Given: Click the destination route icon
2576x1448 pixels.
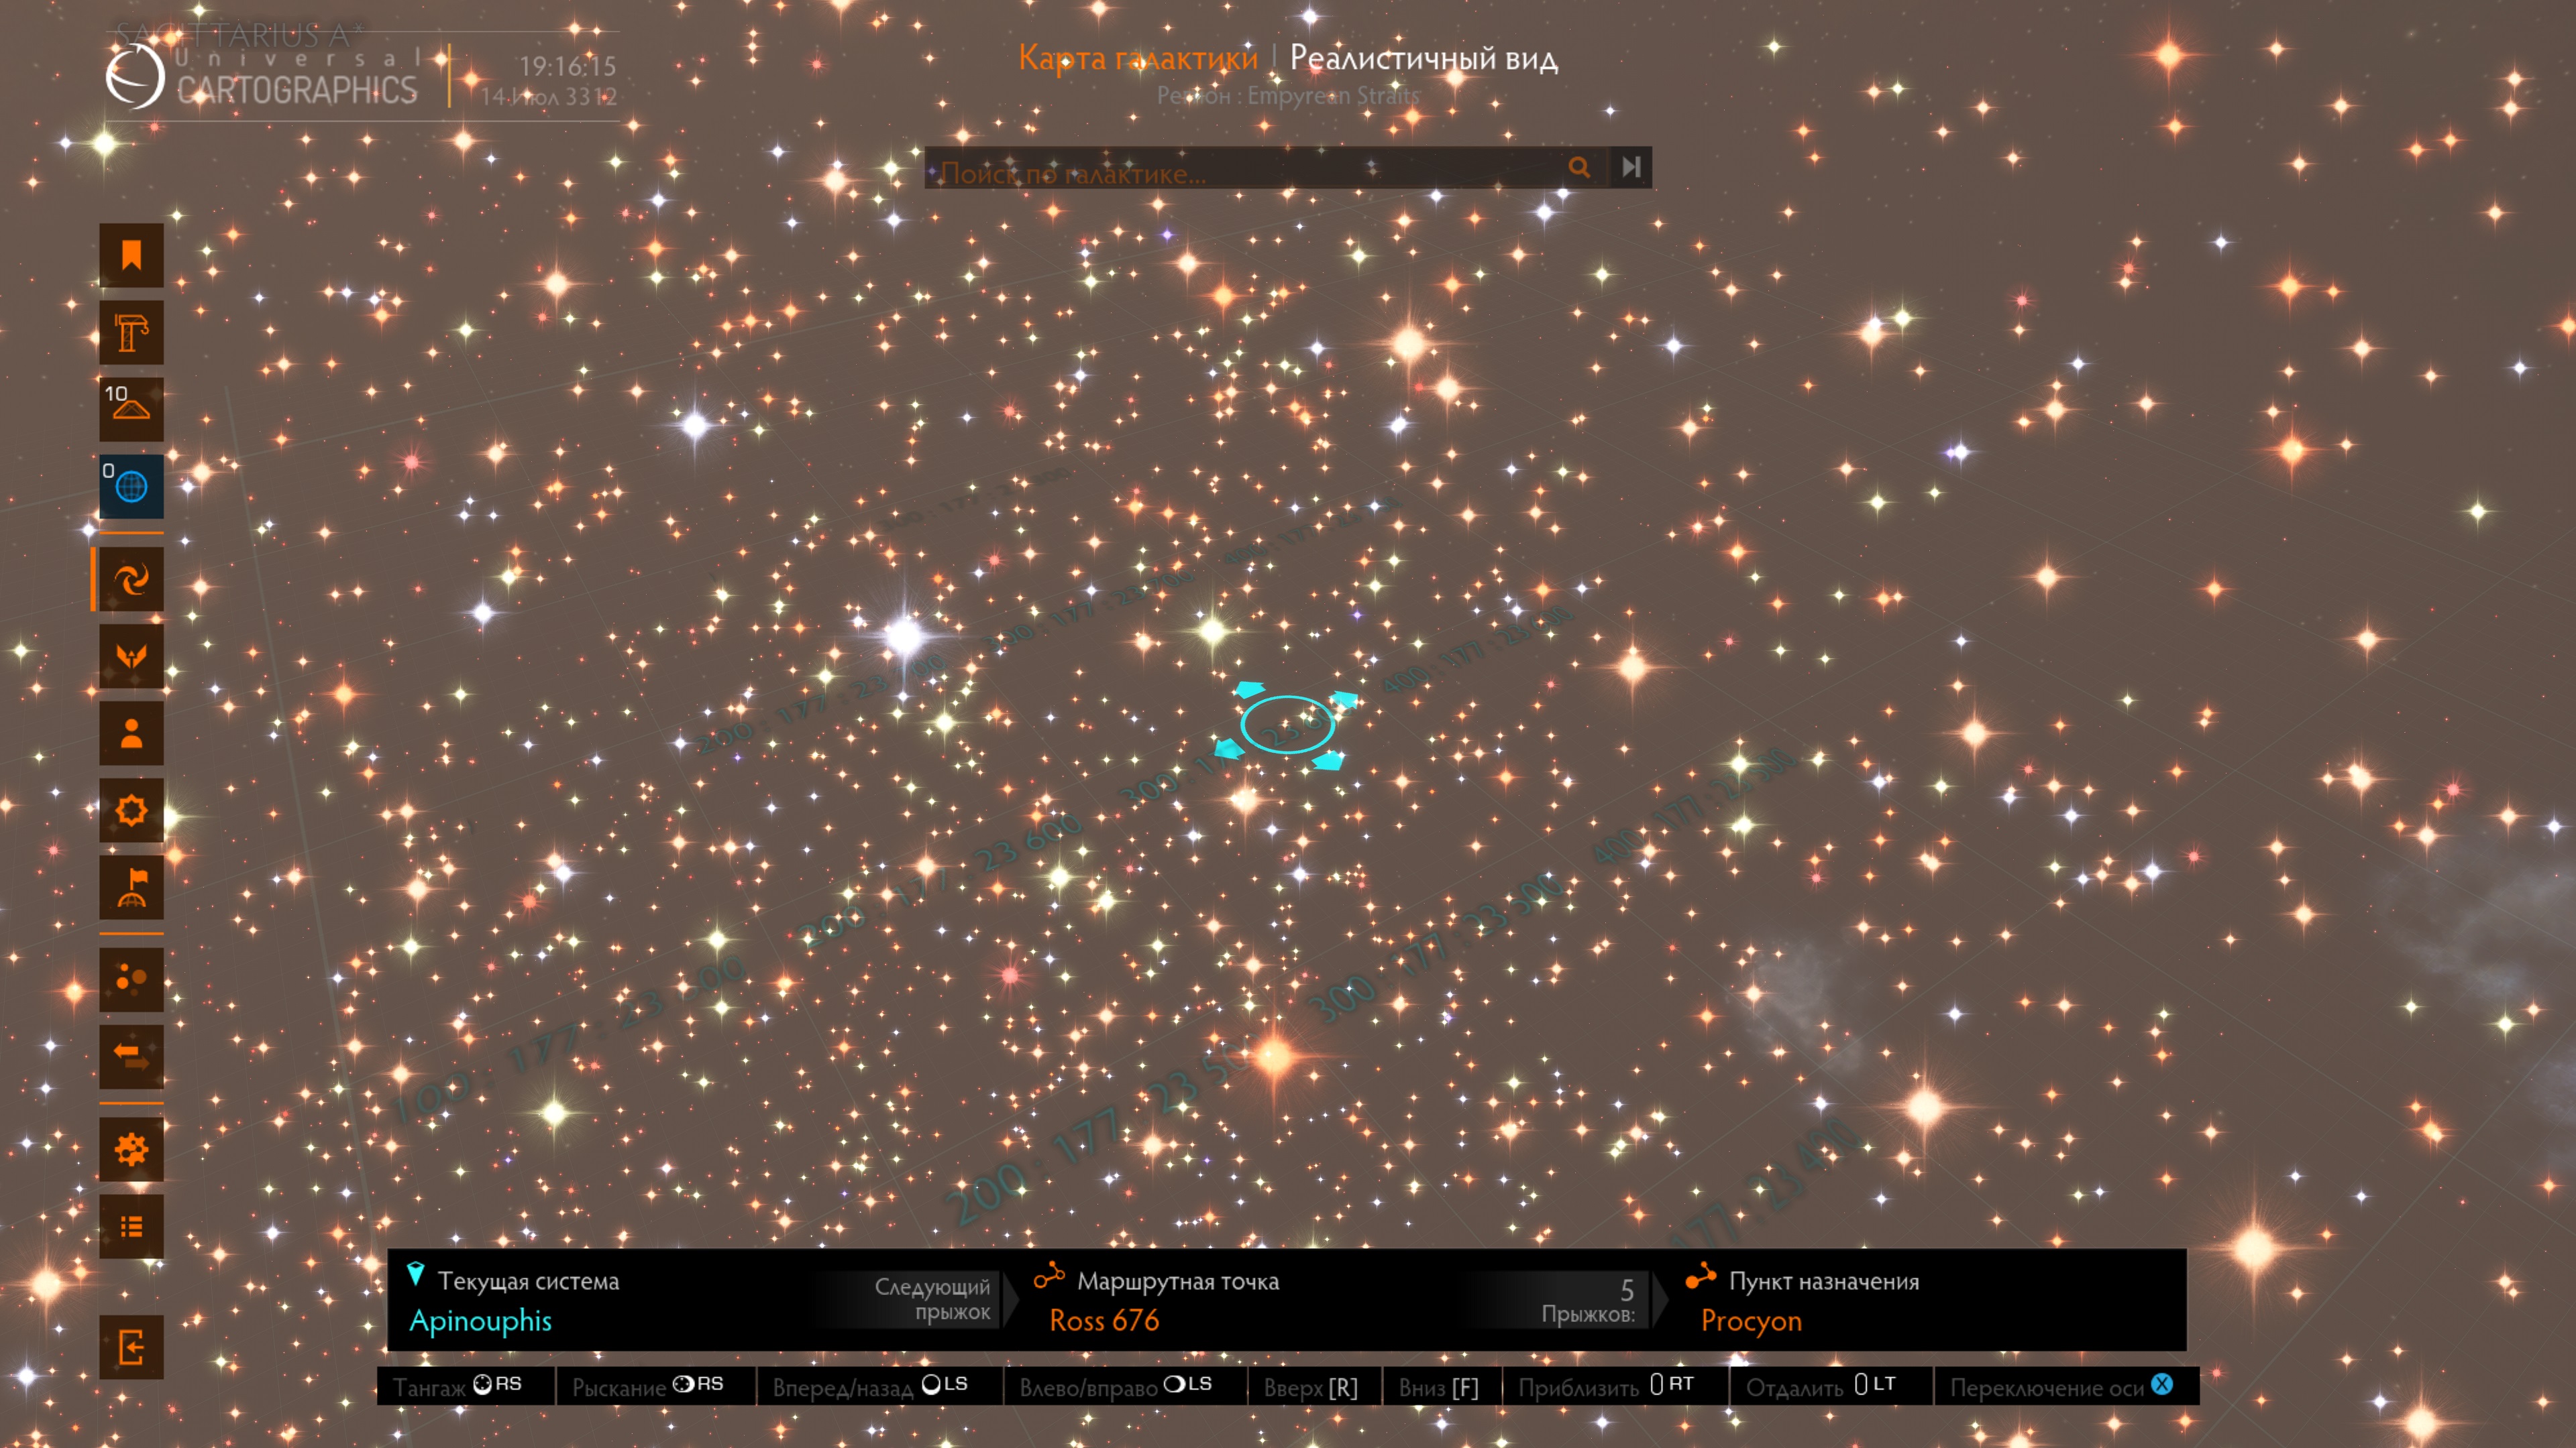Looking at the screenshot, I should [1701, 1275].
